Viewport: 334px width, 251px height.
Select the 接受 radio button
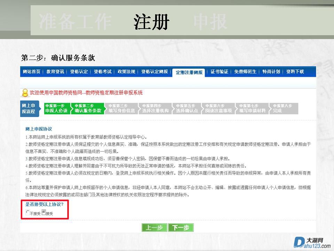43,212
